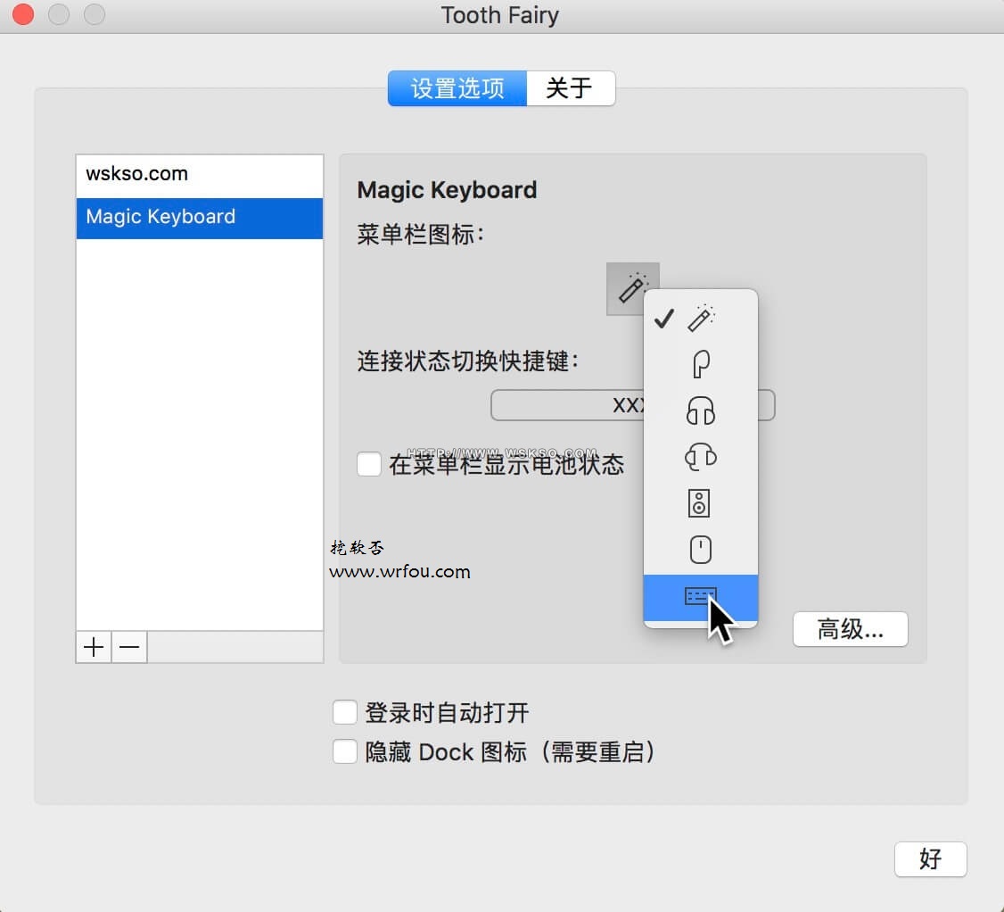Viewport: 1004px width, 912px height.
Task: Close the Tooth Fairy window
Action: pos(23,14)
